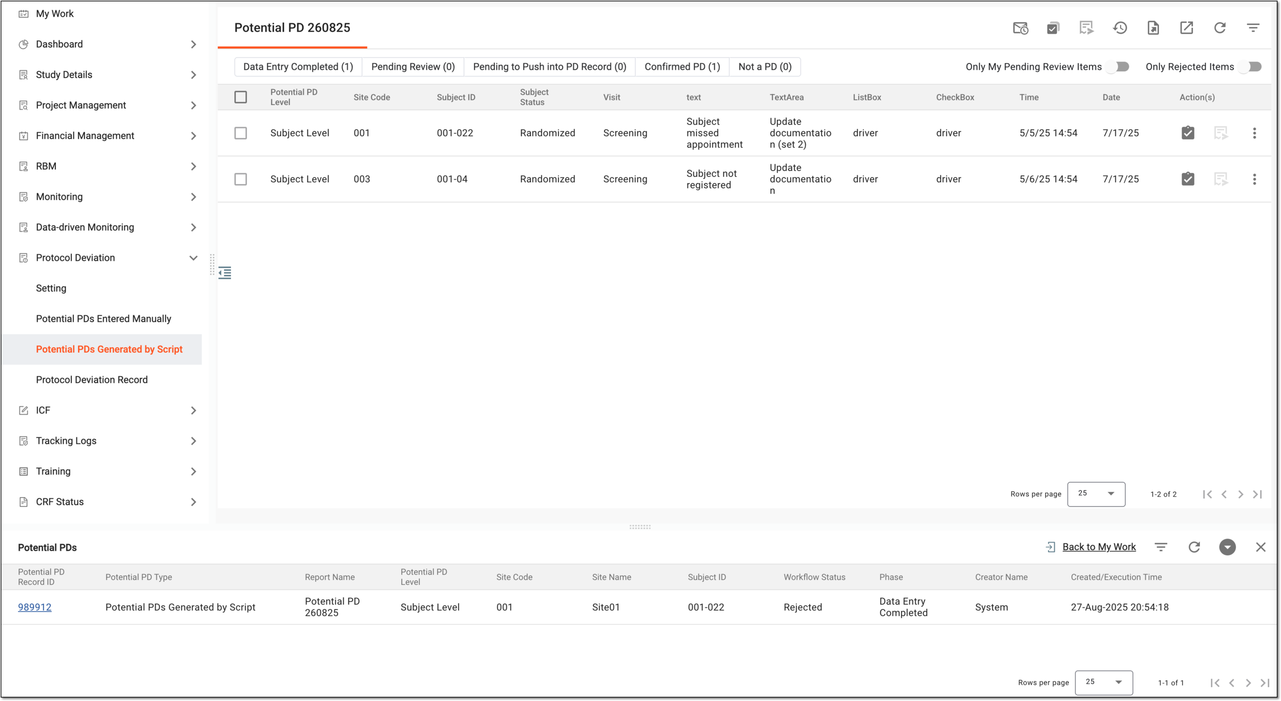1281x701 pixels.
Task: Open Protocol Deviation Record in sidebar
Action: 92,380
